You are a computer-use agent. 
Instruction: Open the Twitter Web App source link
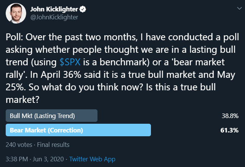pyautogui.click(x=92, y=159)
